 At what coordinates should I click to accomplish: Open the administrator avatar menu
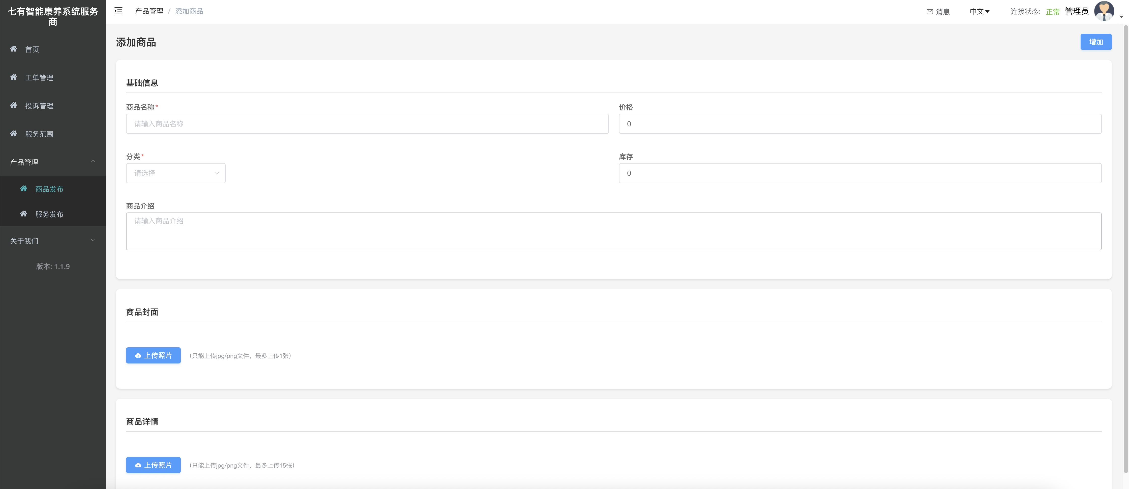pyautogui.click(x=1104, y=11)
